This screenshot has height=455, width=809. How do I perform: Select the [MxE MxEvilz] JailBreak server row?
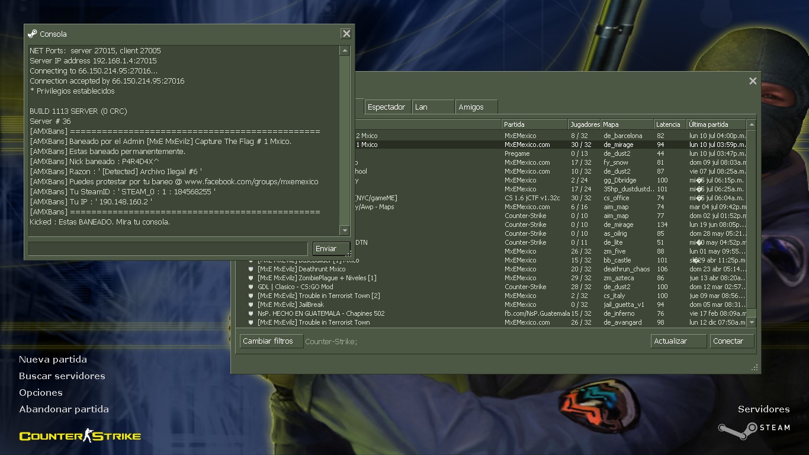pos(492,305)
